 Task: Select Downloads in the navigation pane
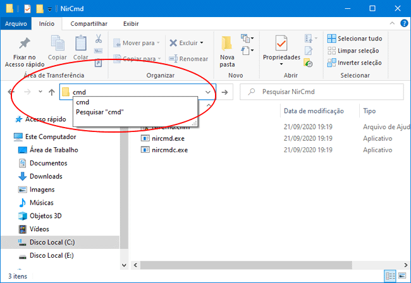point(46,176)
